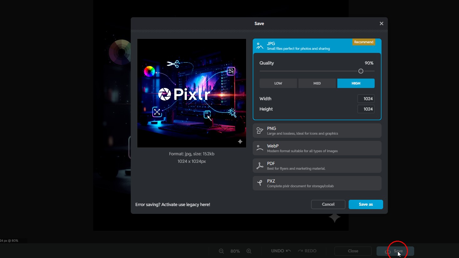Screen dimensions: 459x258
Task: Click the editor's Close button
Action: pyautogui.click(x=353, y=251)
